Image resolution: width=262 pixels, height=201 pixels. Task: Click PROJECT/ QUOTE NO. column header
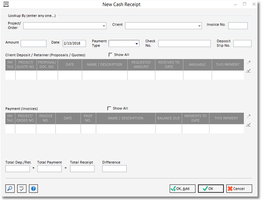[x=26, y=65]
